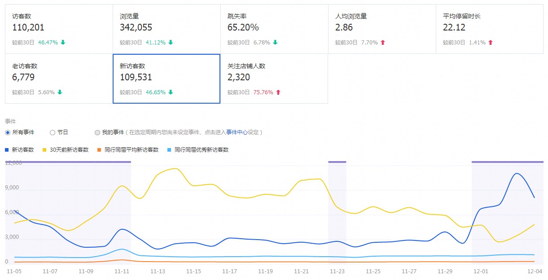Click the 9,000 y-axis label
548x280 pixels.
[x=12, y=188]
